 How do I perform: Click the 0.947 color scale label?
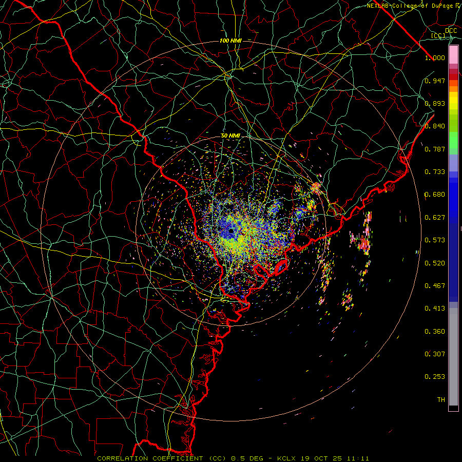click(x=435, y=81)
